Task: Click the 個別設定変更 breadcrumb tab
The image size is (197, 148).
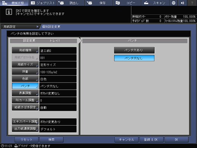Action: click(51, 27)
